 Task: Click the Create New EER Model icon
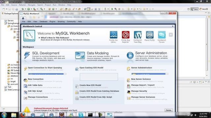pyautogui.click(x=77, y=86)
